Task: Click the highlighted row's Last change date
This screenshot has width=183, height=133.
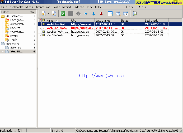Action: pyautogui.click(x=107, y=24)
